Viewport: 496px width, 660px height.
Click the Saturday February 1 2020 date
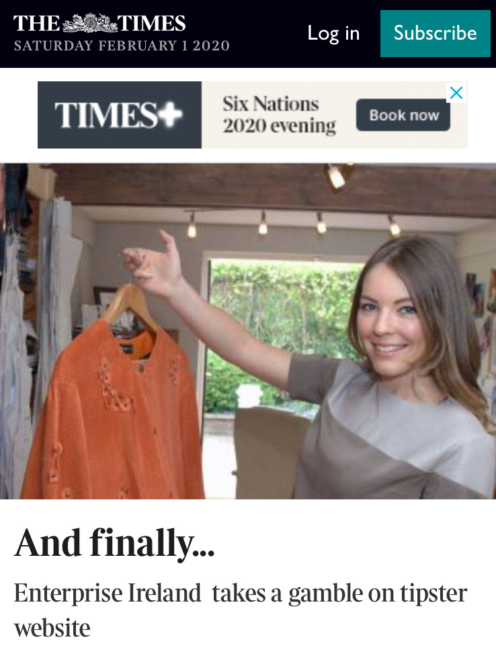(122, 46)
